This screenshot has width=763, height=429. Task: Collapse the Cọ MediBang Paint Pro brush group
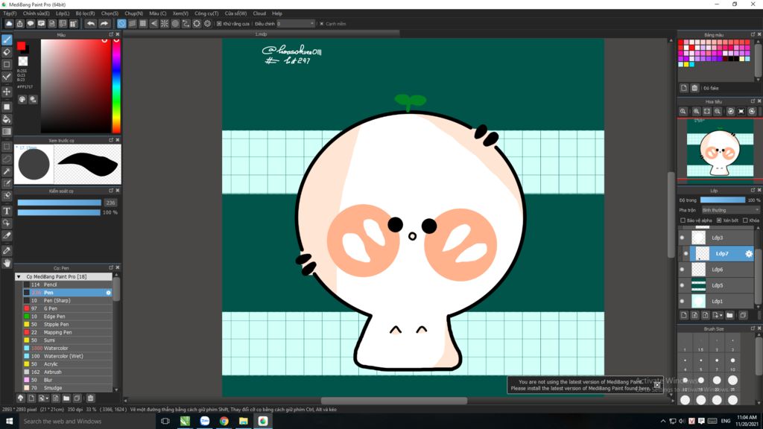[19, 277]
